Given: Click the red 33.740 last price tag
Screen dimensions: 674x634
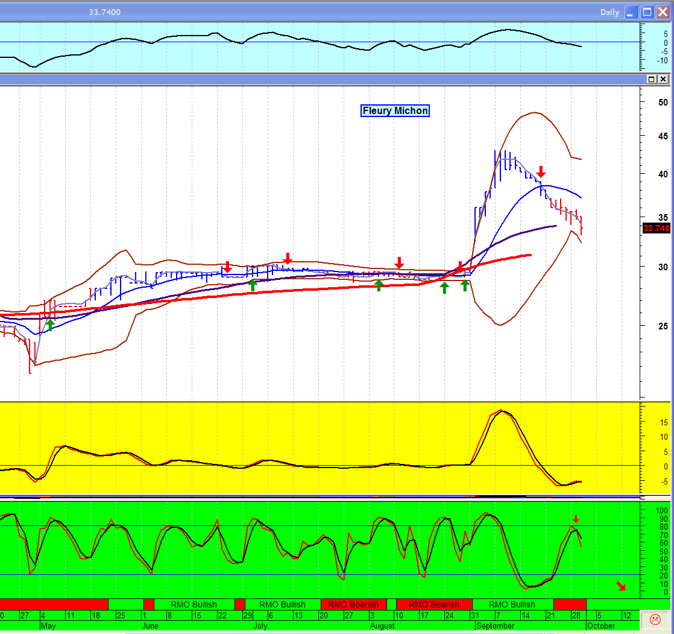Looking at the screenshot, I should click(x=657, y=228).
